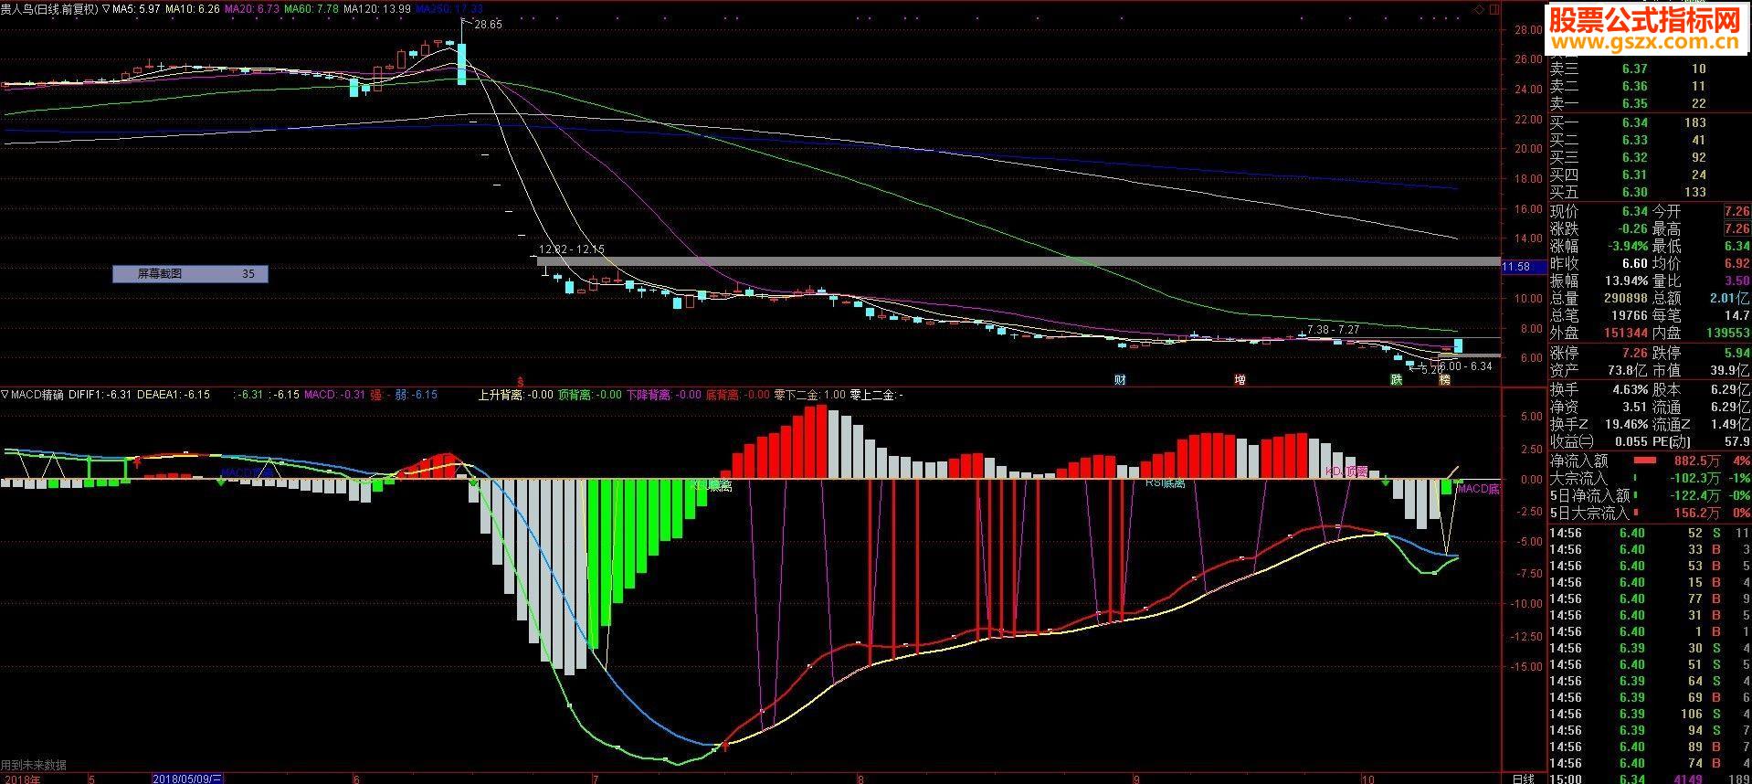Click the 用到未来数据 notice text
1752x784 pixels.
coord(34,765)
